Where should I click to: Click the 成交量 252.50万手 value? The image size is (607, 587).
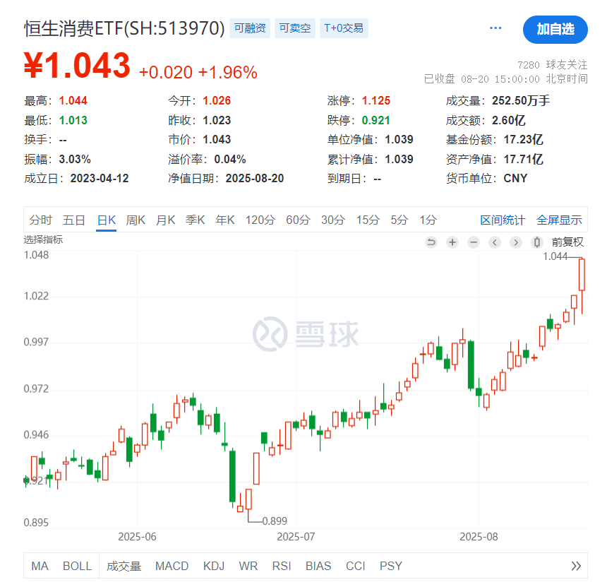tap(521, 101)
